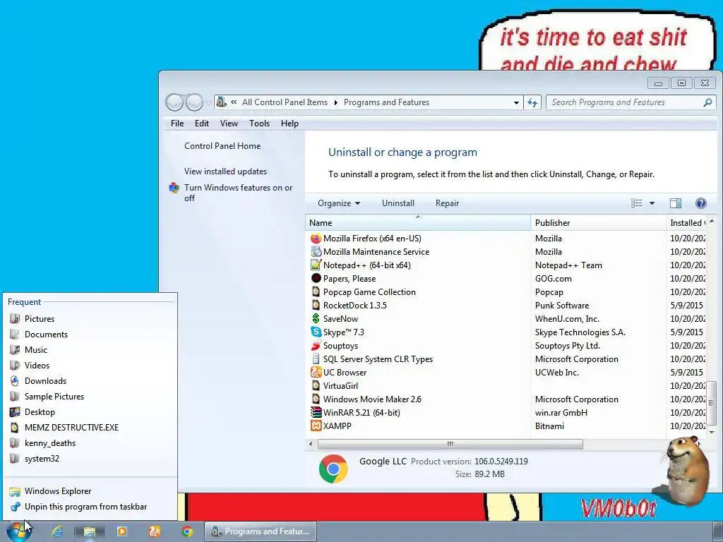The width and height of the screenshot is (723, 542).
Task: Open Internet Explorer from taskbar
Action: pos(57,531)
